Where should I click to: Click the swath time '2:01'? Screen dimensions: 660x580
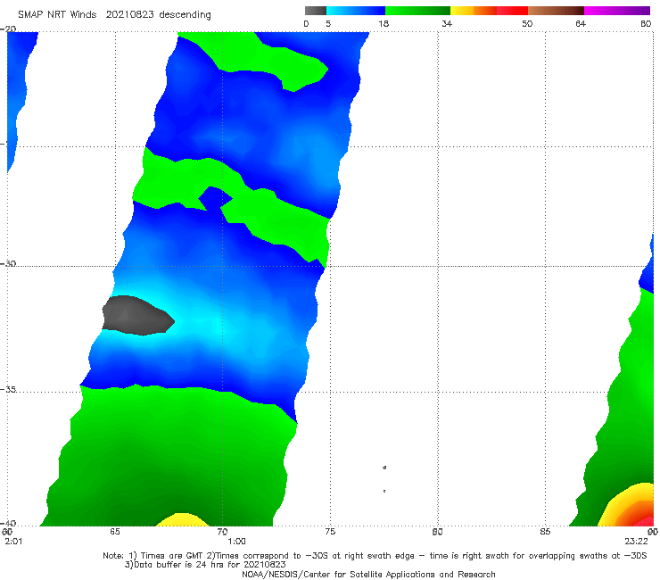tap(13, 542)
